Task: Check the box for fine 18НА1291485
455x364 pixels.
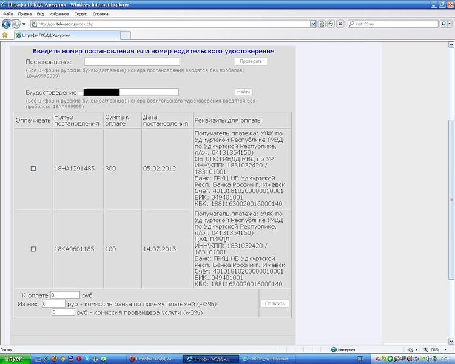Action: pyautogui.click(x=33, y=169)
